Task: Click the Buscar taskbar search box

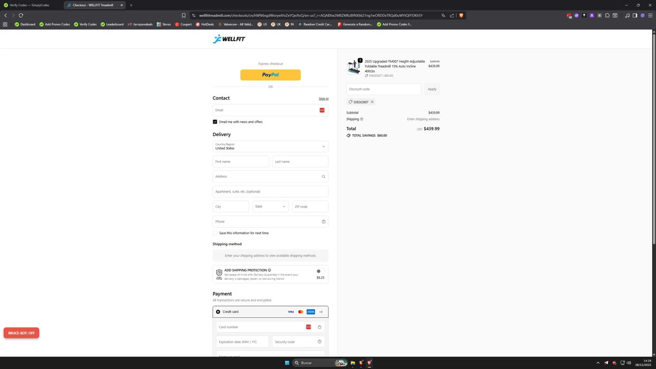Action: 320,363
